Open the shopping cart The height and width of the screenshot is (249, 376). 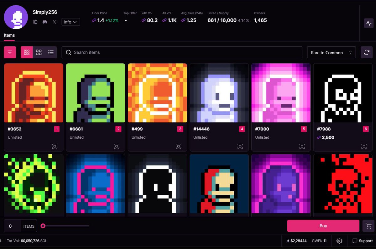[368, 226]
